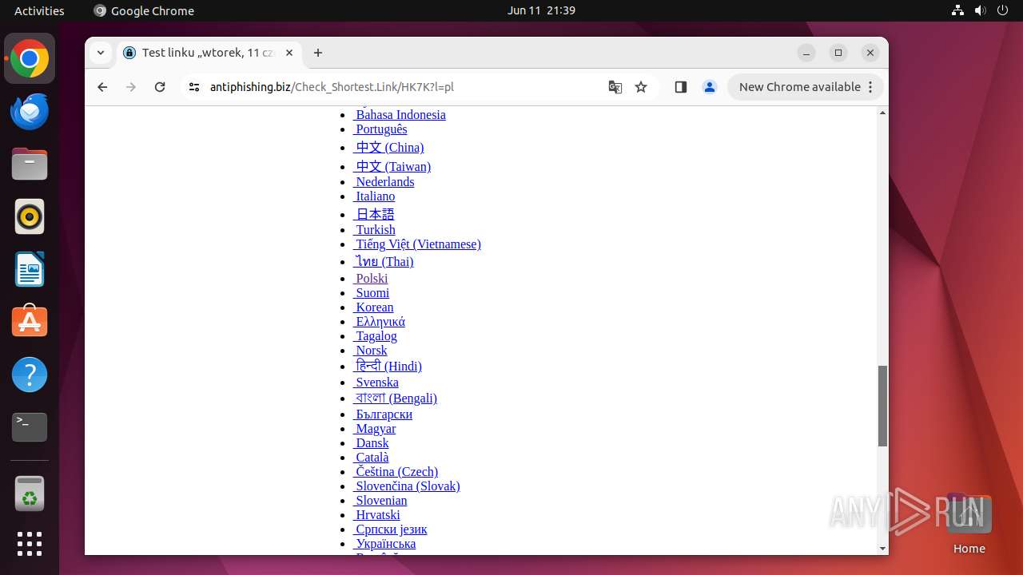The height and width of the screenshot is (575, 1023).
Task: Open the Chrome profile avatar
Action: [710, 87]
